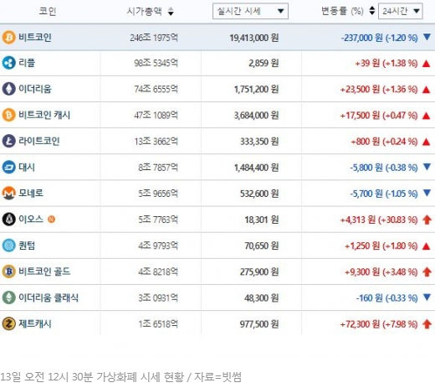The height and width of the screenshot is (388, 435).
Task: Click the blue down arrow in 모네로 row
Action: click(x=427, y=193)
